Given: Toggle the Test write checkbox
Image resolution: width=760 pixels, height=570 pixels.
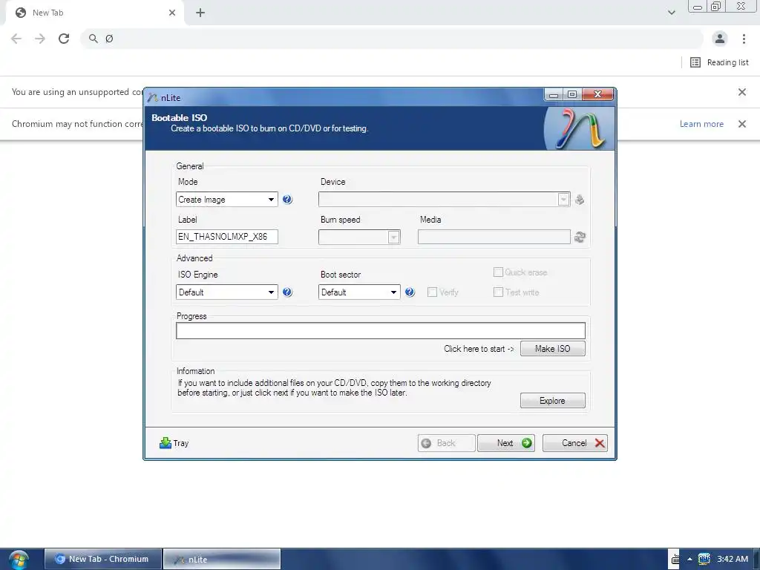Looking at the screenshot, I should click(498, 292).
